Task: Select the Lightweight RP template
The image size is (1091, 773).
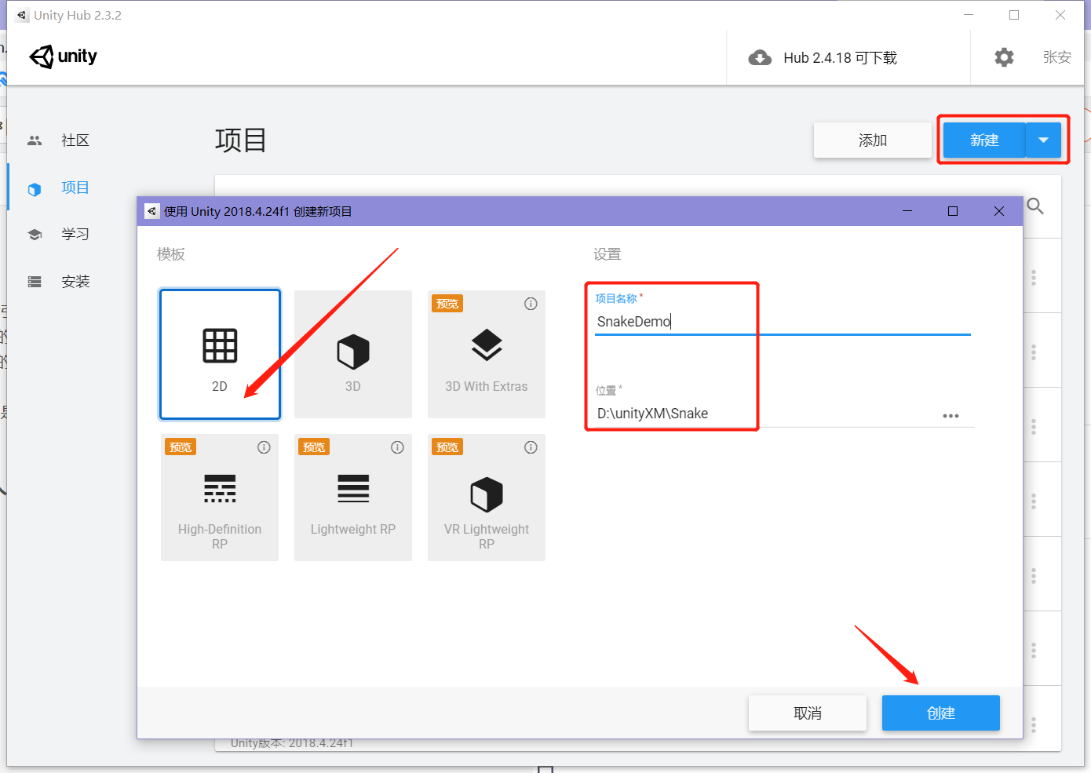Action: tap(353, 498)
